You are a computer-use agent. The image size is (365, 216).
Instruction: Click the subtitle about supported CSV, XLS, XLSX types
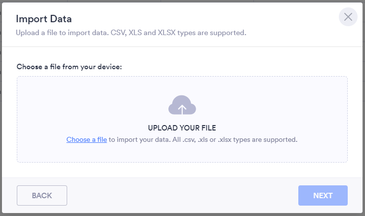131,33
